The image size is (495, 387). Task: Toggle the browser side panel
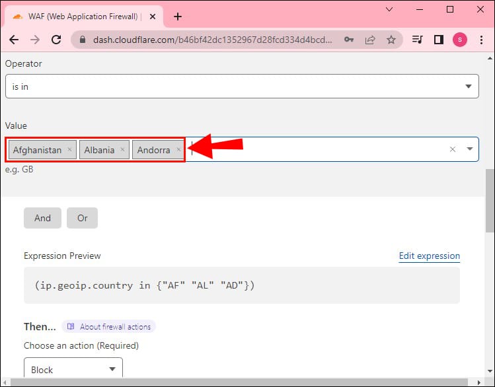pyautogui.click(x=438, y=40)
